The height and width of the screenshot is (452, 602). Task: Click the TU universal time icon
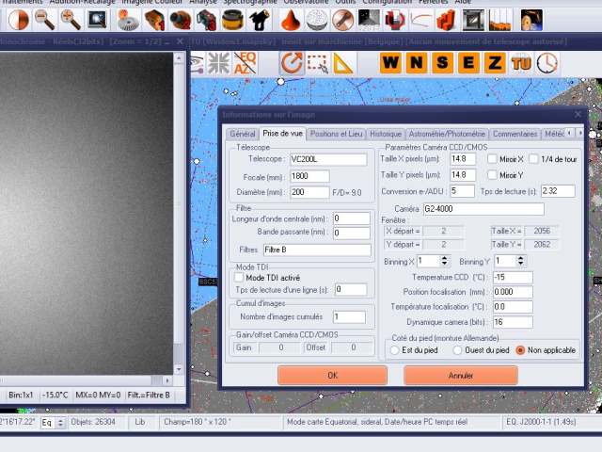pos(521,63)
